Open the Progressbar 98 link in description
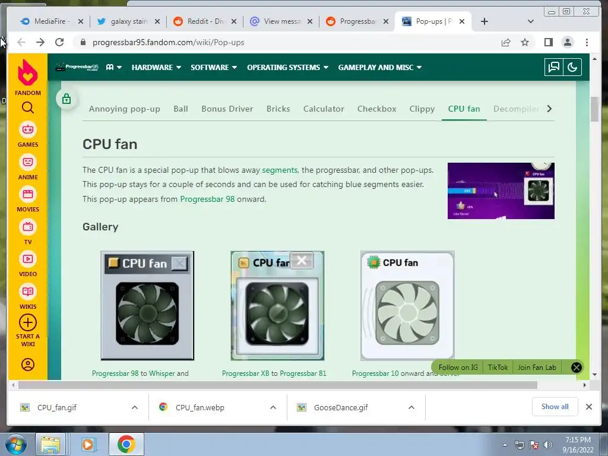 click(x=207, y=199)
